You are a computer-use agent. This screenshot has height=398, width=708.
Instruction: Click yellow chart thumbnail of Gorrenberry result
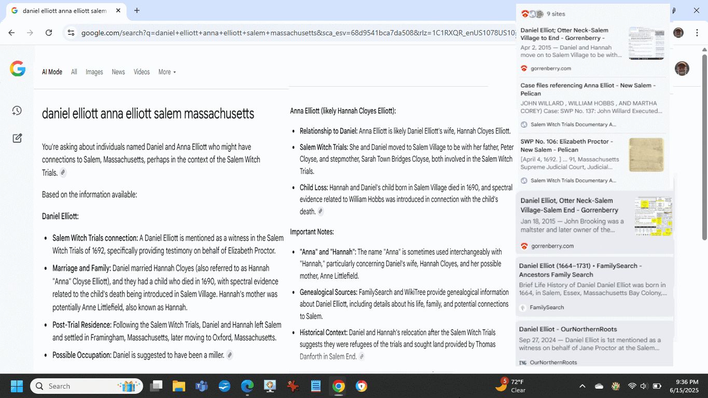pyautogui.click(x=653, y=216)
